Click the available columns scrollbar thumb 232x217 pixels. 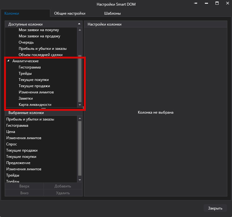click(80, 78)
